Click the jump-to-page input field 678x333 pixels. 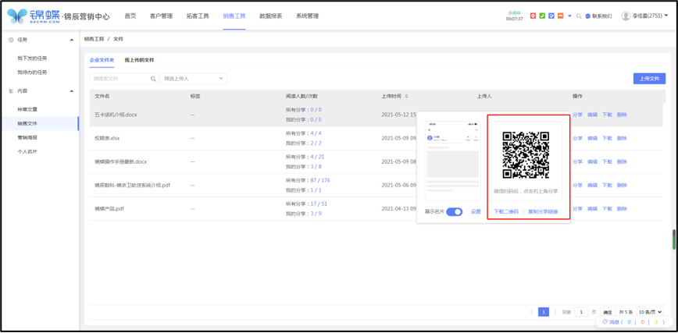coord(581,312)
